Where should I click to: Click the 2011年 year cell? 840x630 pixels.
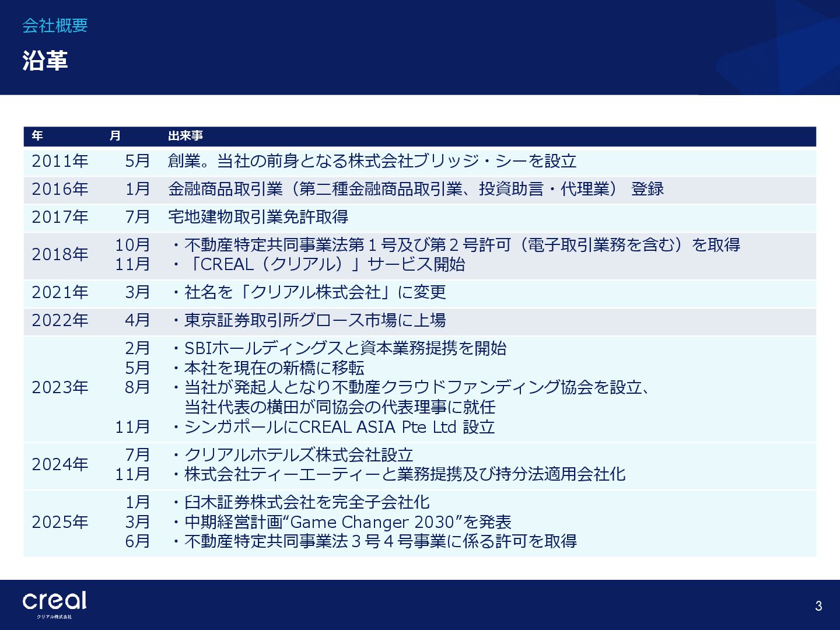pyautogui.click(x=60, y=161)
